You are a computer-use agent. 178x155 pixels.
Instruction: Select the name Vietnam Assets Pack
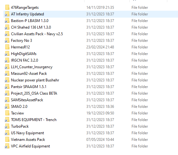(28, 139)
